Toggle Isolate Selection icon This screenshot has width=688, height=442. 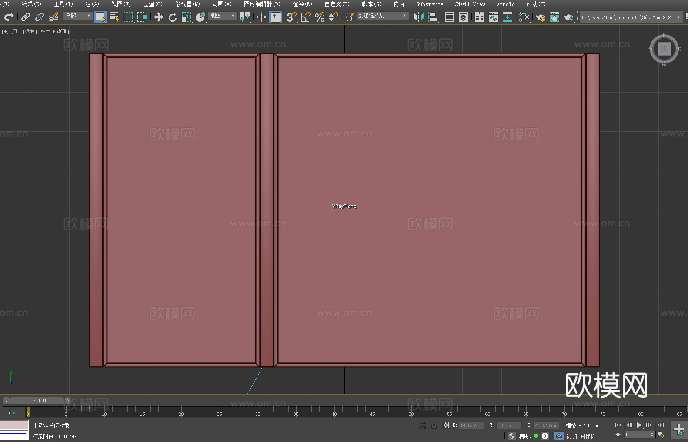[422, 425]
